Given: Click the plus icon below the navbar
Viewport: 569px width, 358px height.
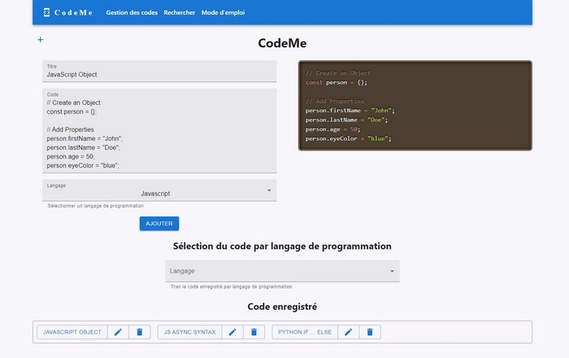Looking at the screenshot, I should 41,40.
